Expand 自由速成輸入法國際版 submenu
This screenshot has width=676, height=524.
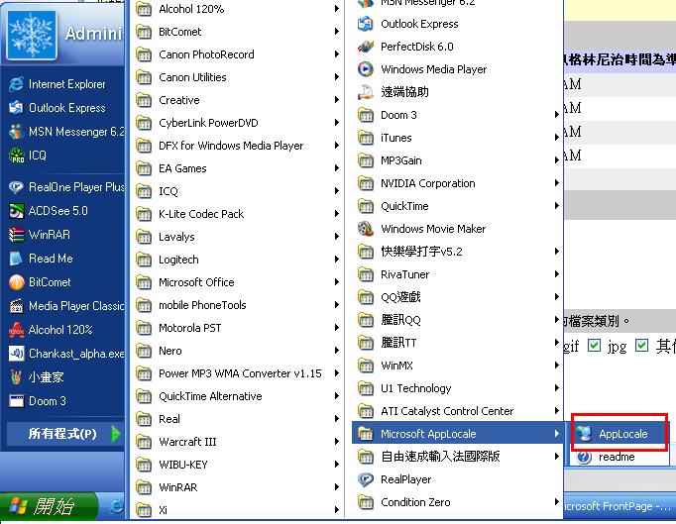(x=457, y=457)
